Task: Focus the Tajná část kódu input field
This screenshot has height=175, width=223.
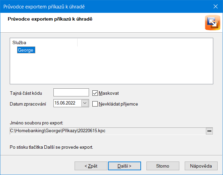Action: pyautogui.click(x=71, y=92)
